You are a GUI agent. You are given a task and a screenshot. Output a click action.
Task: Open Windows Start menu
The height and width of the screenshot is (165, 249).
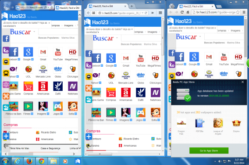pos(5,161)
